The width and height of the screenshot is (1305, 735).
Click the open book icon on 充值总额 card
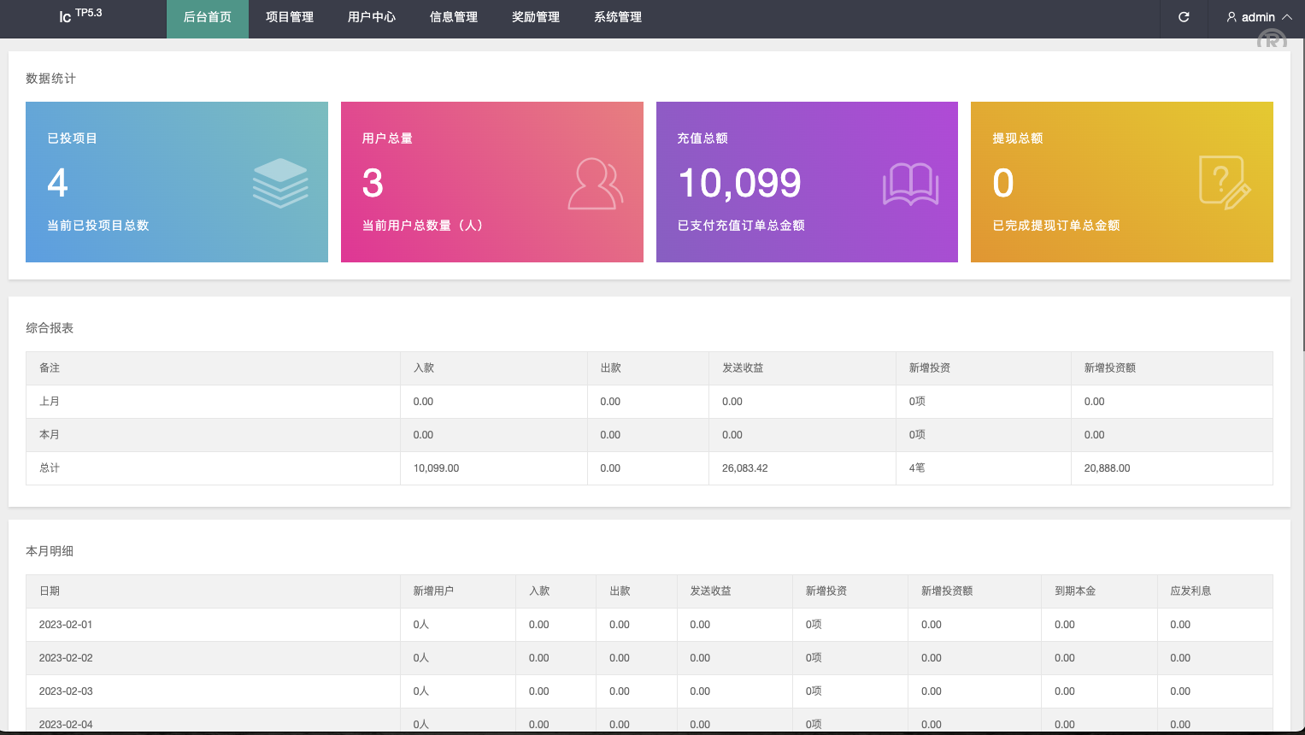coord(910,183)
